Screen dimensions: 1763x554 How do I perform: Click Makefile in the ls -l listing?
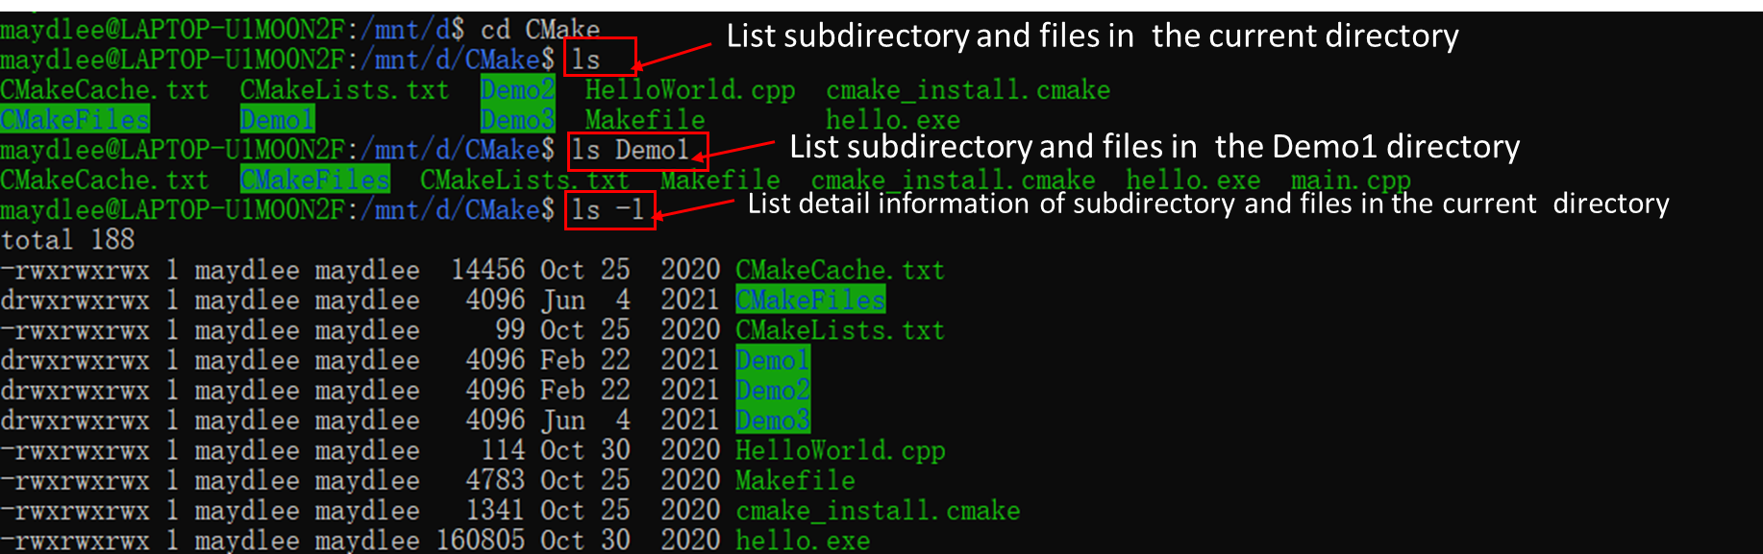click(795, 480)
